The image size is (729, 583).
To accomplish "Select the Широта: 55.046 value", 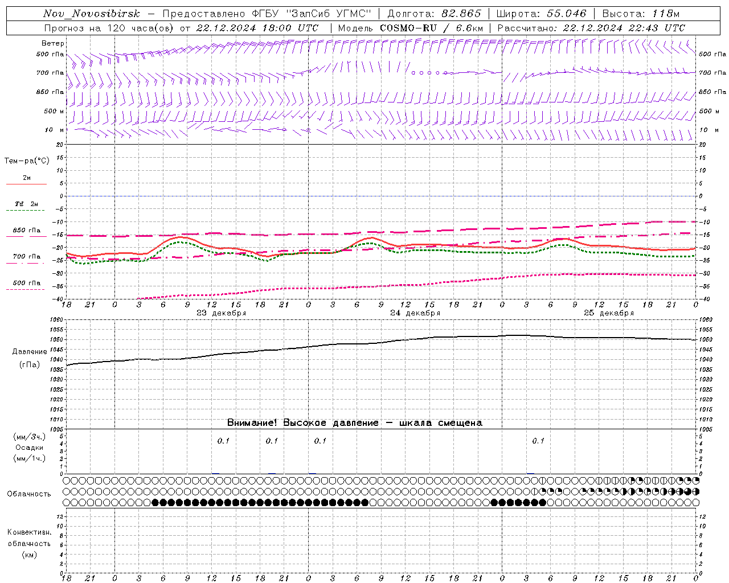I will point(541,14).
